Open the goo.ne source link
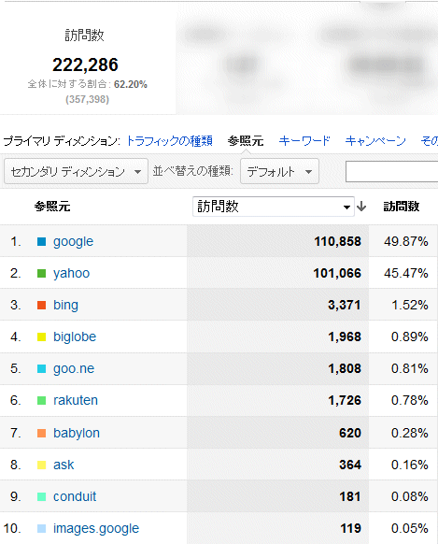The width and height of the screenshot is (438, 544). [x=74, y=368]
